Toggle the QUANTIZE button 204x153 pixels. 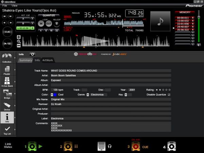tap(49, 16)
